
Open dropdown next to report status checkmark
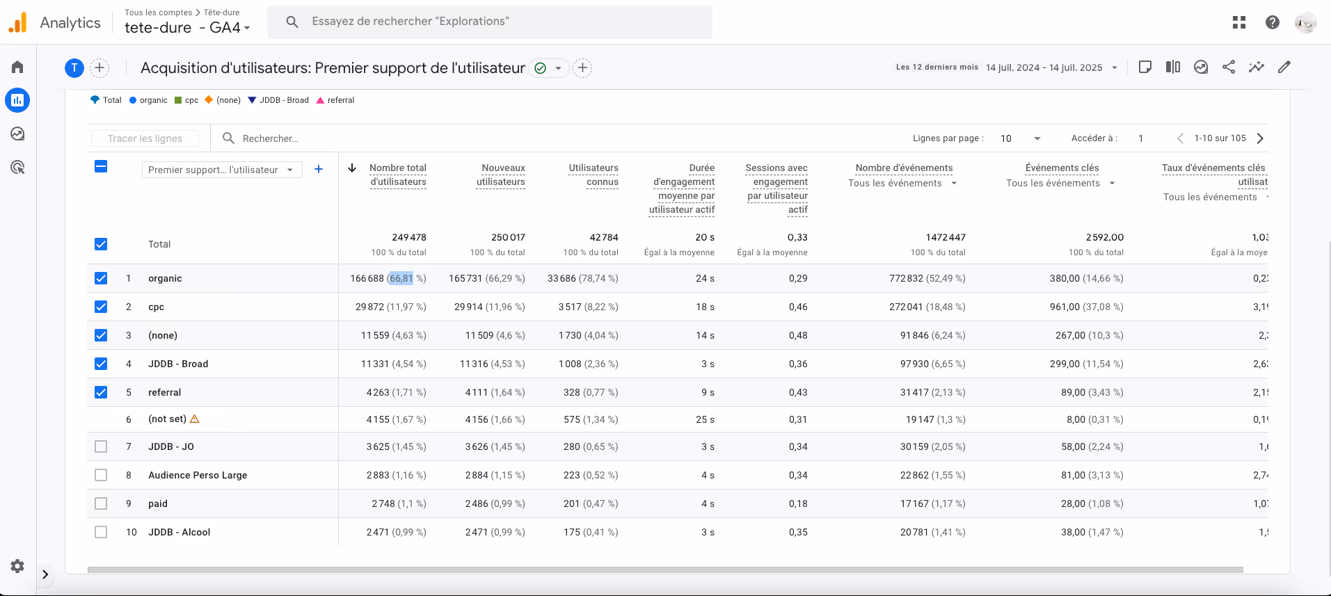[558, 68]
